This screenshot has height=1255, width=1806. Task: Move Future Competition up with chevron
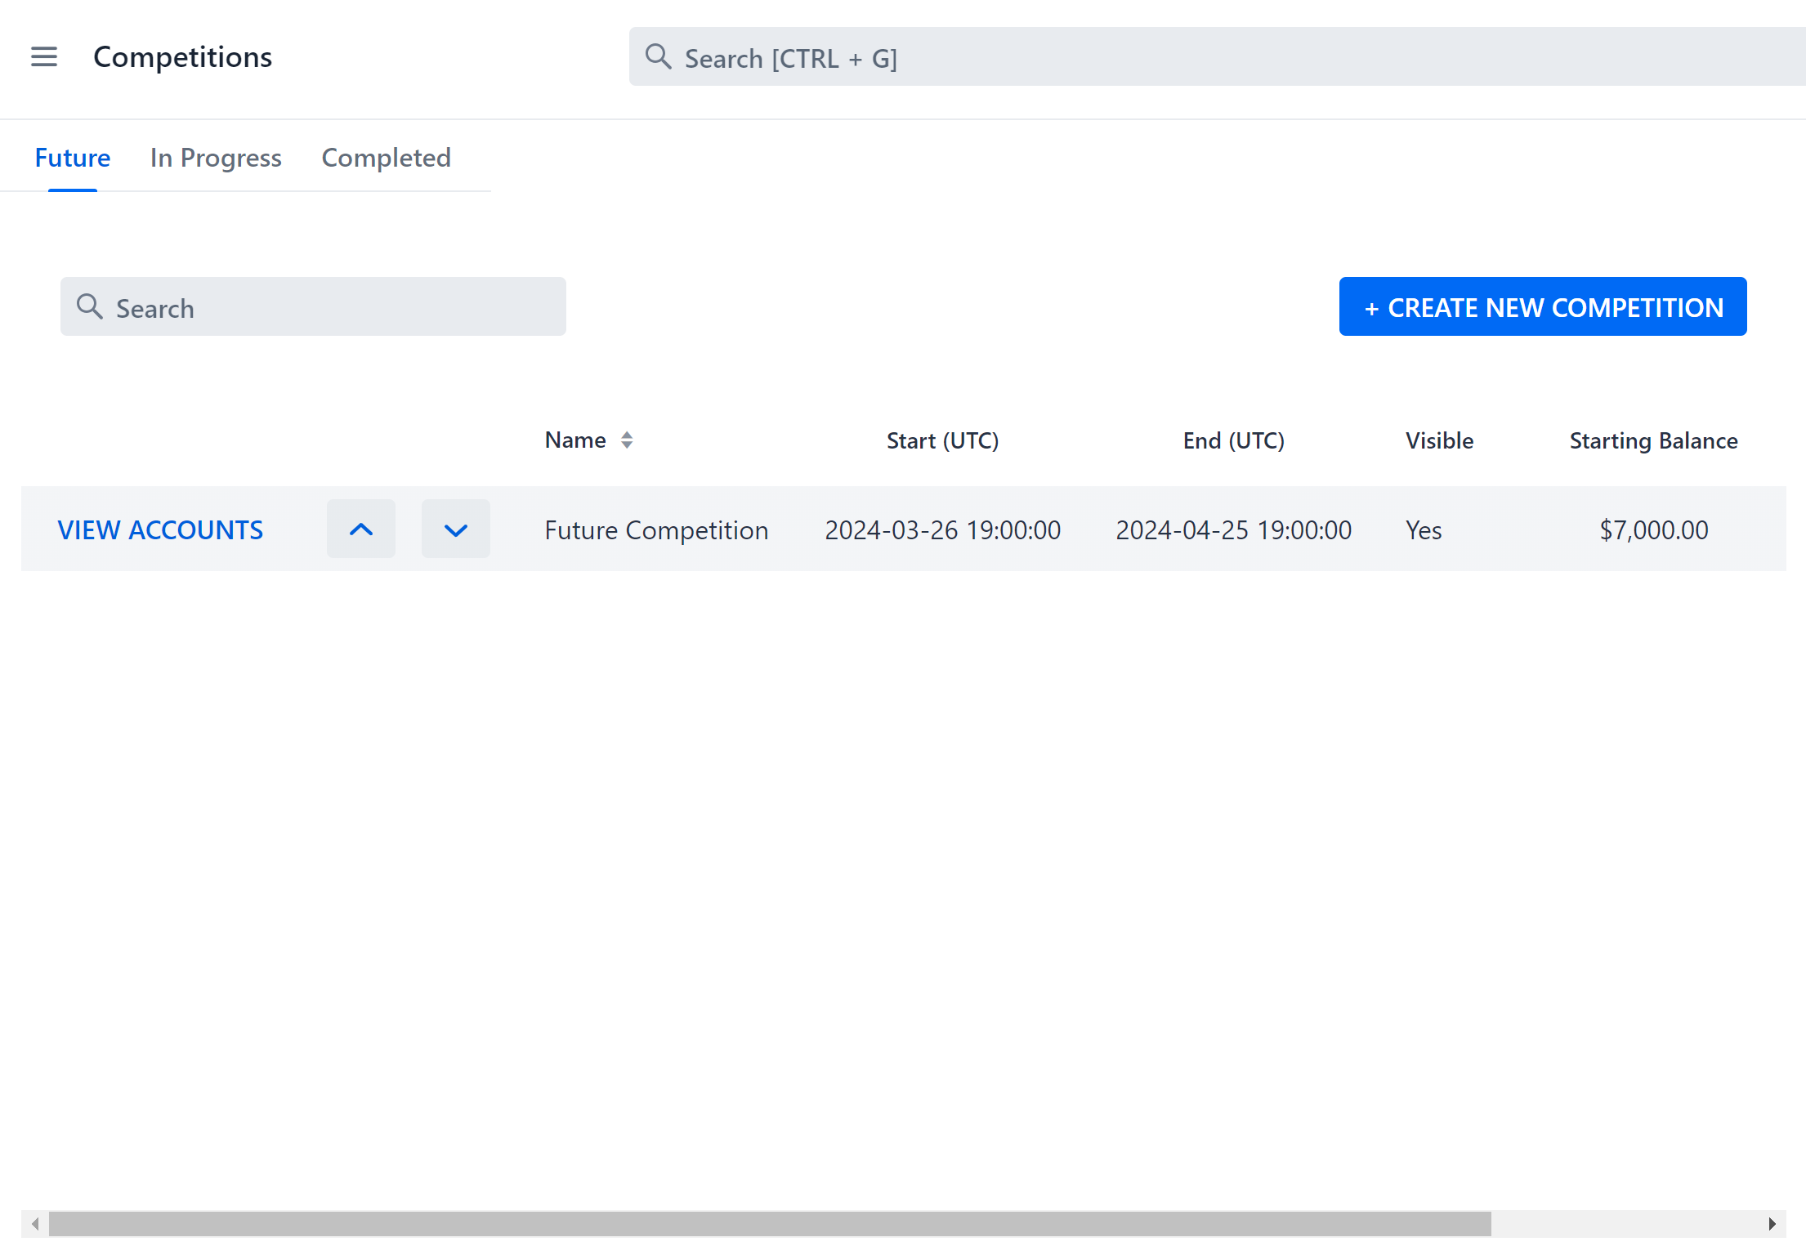coord(360,529)
